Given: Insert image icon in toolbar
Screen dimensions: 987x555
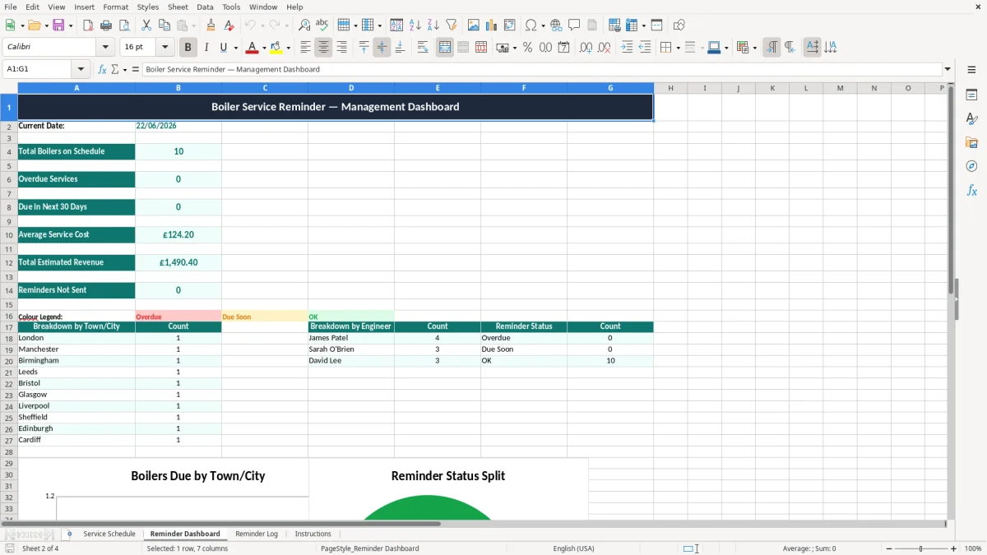Looking at the screenshot, I should pos(474,25).
